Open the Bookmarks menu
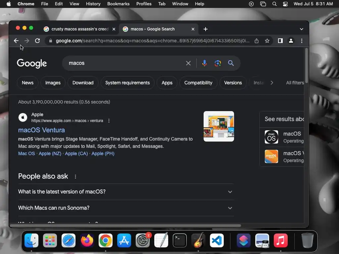The width and height of the screenshot is (339, 254). tap(118, 4)
